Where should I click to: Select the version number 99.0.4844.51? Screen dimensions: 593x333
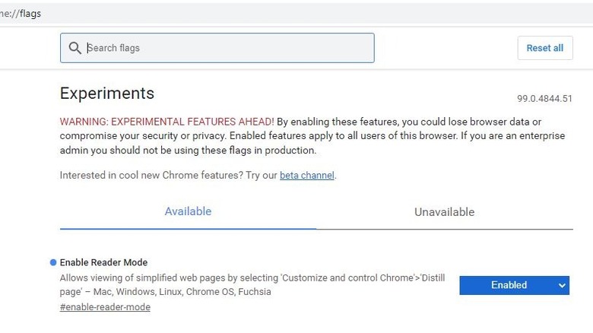click(544, 99)
